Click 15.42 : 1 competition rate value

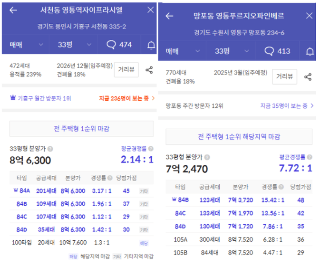pos(273,200)
